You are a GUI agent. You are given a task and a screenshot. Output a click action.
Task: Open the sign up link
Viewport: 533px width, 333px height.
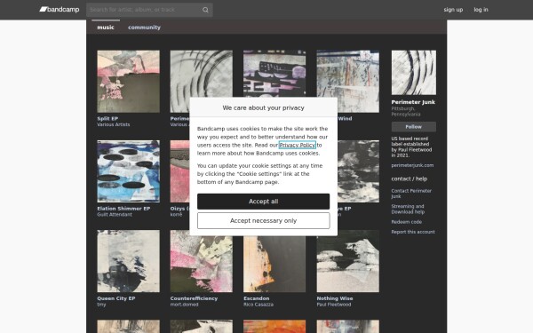pos(453,10)
